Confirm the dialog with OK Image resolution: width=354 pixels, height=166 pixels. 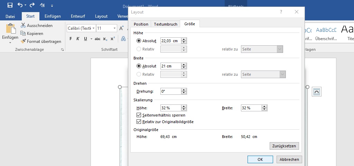pos(260,159)
